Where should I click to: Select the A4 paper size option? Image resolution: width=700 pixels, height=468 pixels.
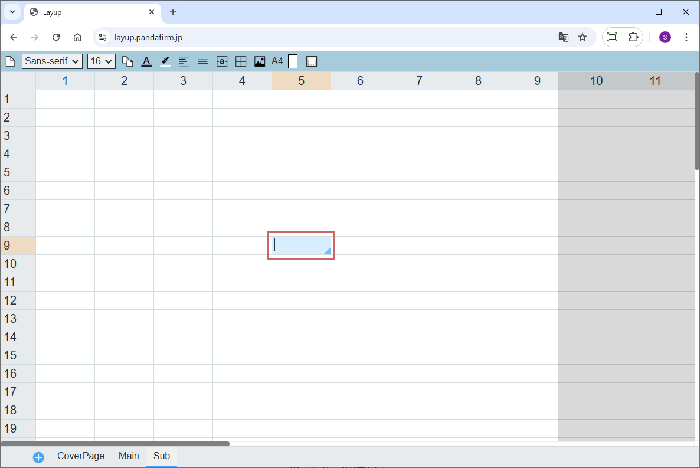277,61
